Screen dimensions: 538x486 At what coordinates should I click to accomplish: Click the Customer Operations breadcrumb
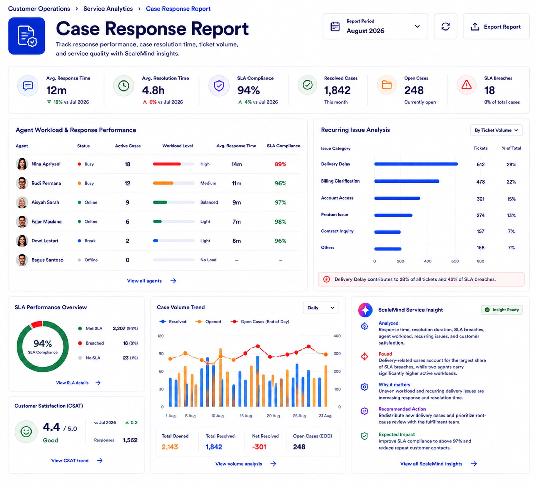[39, 8]
